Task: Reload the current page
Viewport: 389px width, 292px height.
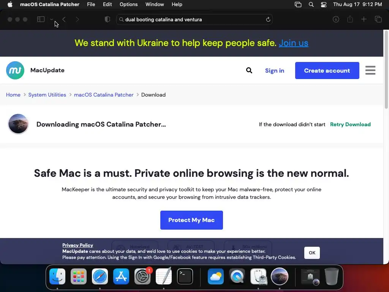Action: pyautogui.click(x=268, y=19)
